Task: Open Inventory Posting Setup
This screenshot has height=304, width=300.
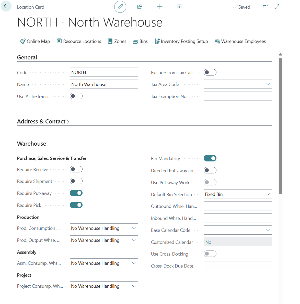Action: 181,41
